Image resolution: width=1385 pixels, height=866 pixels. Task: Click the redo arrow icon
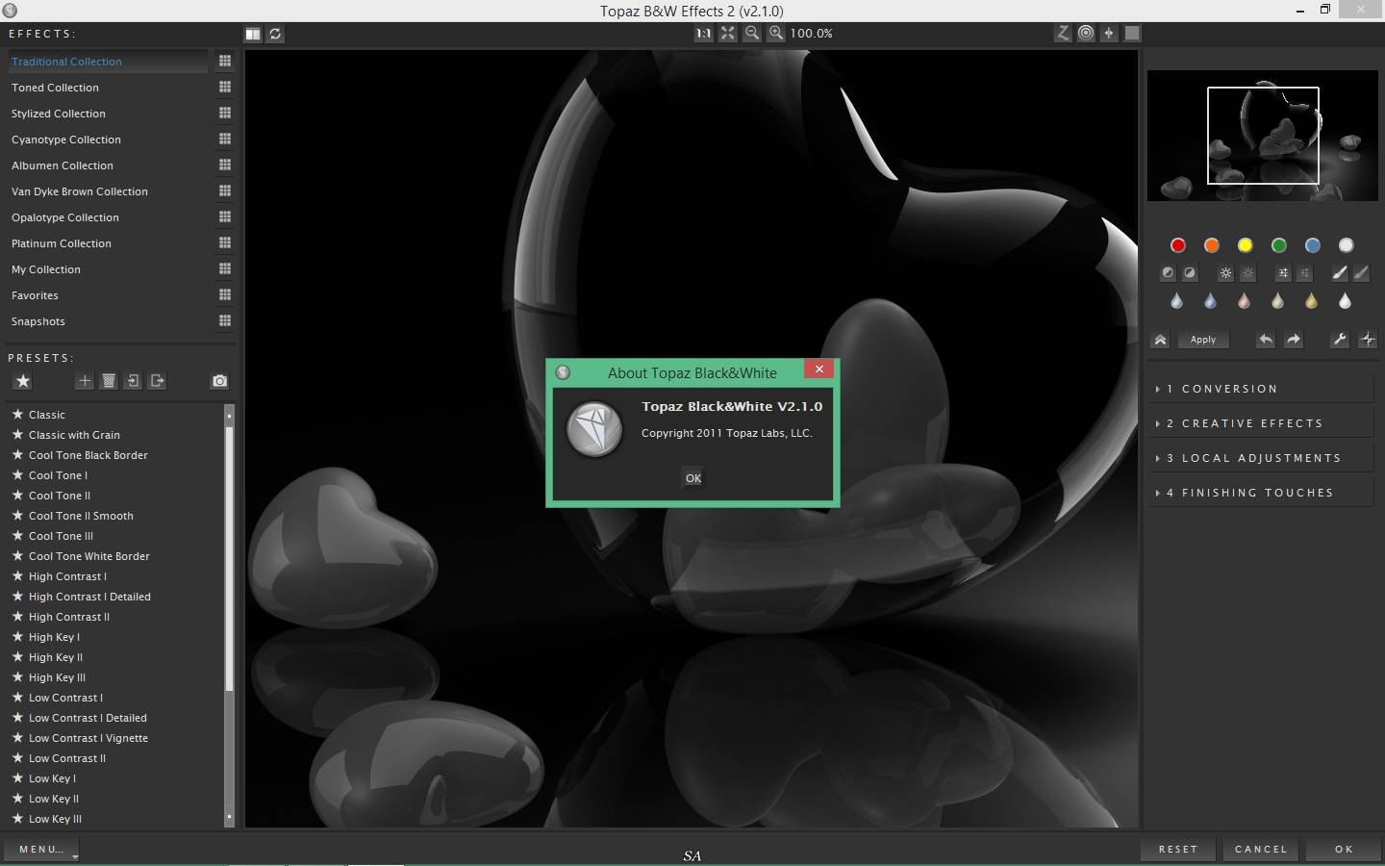pos(1294,340)
